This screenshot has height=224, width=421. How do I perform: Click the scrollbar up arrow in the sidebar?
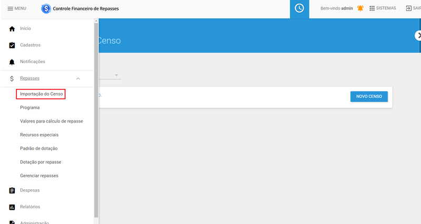(x=96, y=21)
